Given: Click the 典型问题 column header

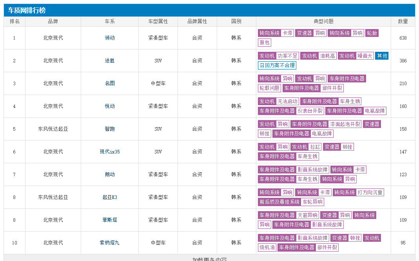Looking at the screenshot, I should tap(323, 22).
